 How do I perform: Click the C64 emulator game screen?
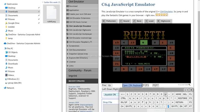pos(146,53)
